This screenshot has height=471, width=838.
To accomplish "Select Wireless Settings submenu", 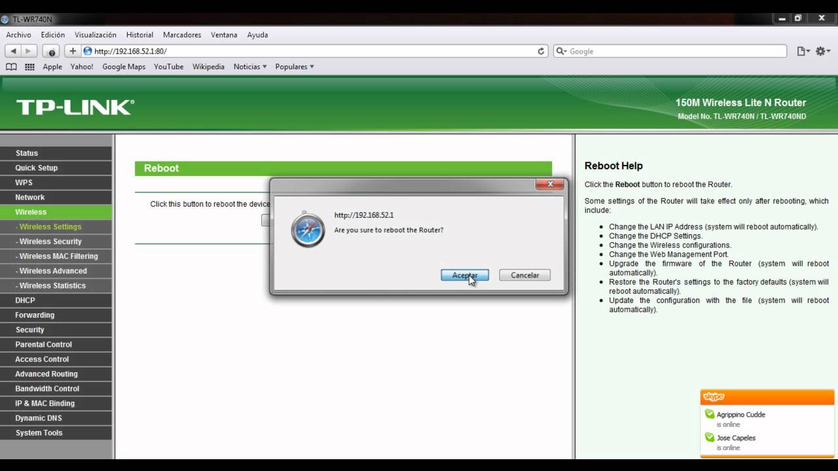I will point(56,227).
